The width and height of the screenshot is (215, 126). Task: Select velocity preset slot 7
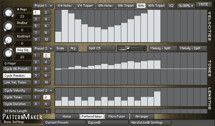tap(37, 33)
